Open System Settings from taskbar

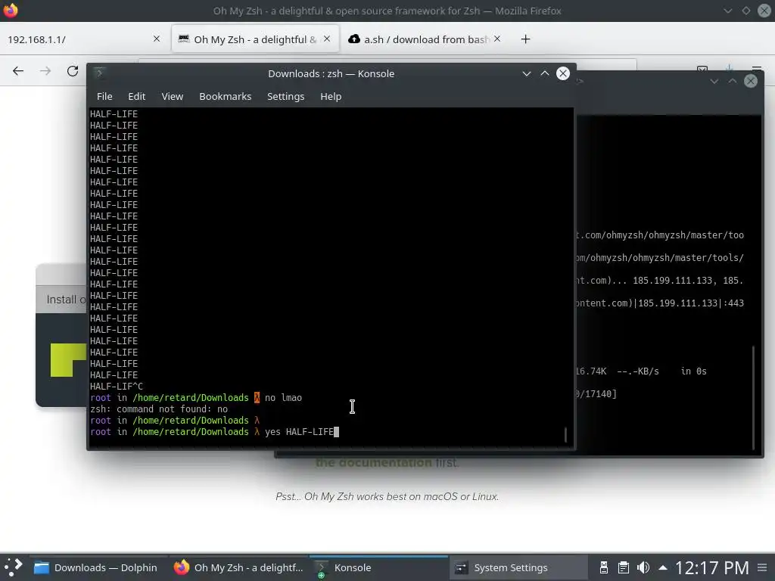(x=518, y=567)
